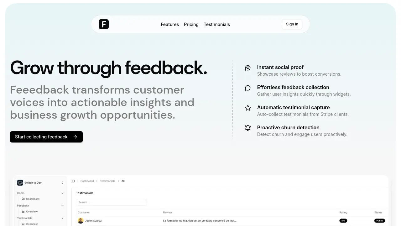Collapse the Testimonials section chevron in the sidebar
401x226 pixels.
(62, 218)
